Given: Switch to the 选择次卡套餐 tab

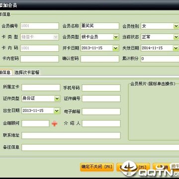Looking at the screenshot, I should click(27, 73).
